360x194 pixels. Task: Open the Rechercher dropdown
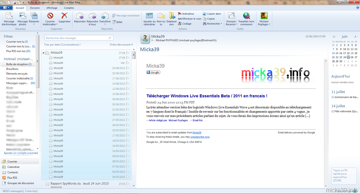click(x=212, y=24)
